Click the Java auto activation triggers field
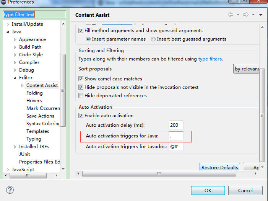Image resolution: width=268 pixels, height=201 pixels. point(176,136)
